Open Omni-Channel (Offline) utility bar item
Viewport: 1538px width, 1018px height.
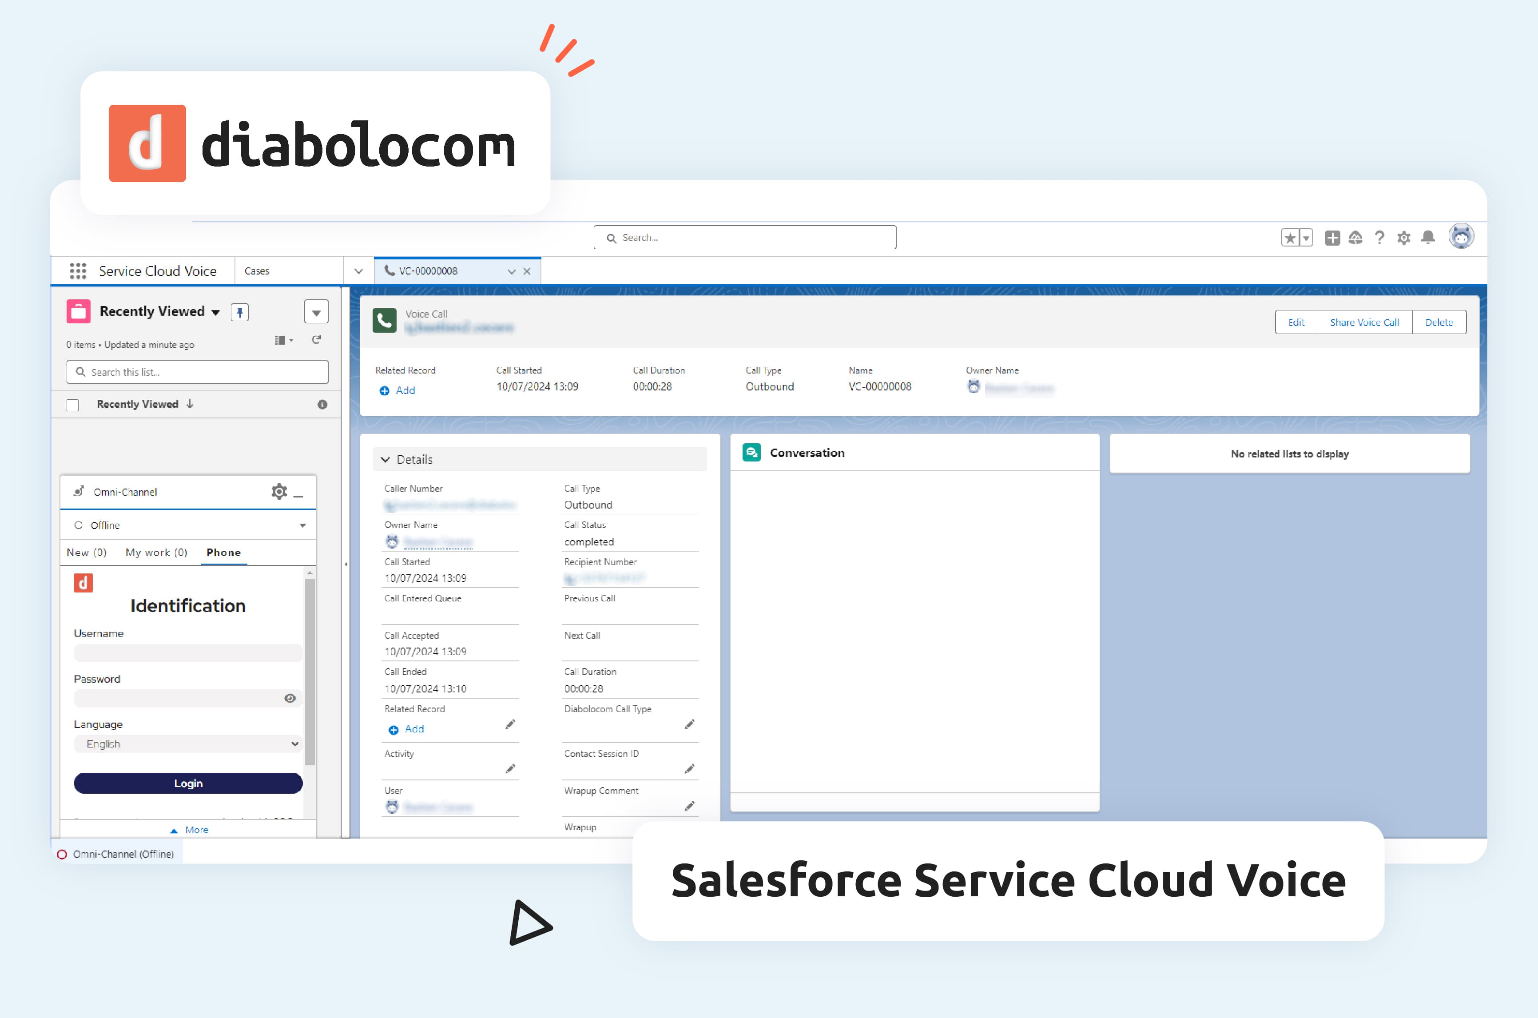point(117,855)
